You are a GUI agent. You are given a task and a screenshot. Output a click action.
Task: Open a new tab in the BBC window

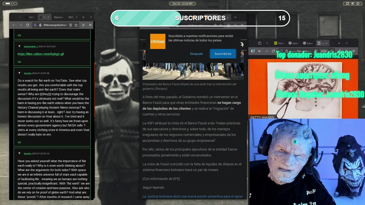click(x=339, y=43)
